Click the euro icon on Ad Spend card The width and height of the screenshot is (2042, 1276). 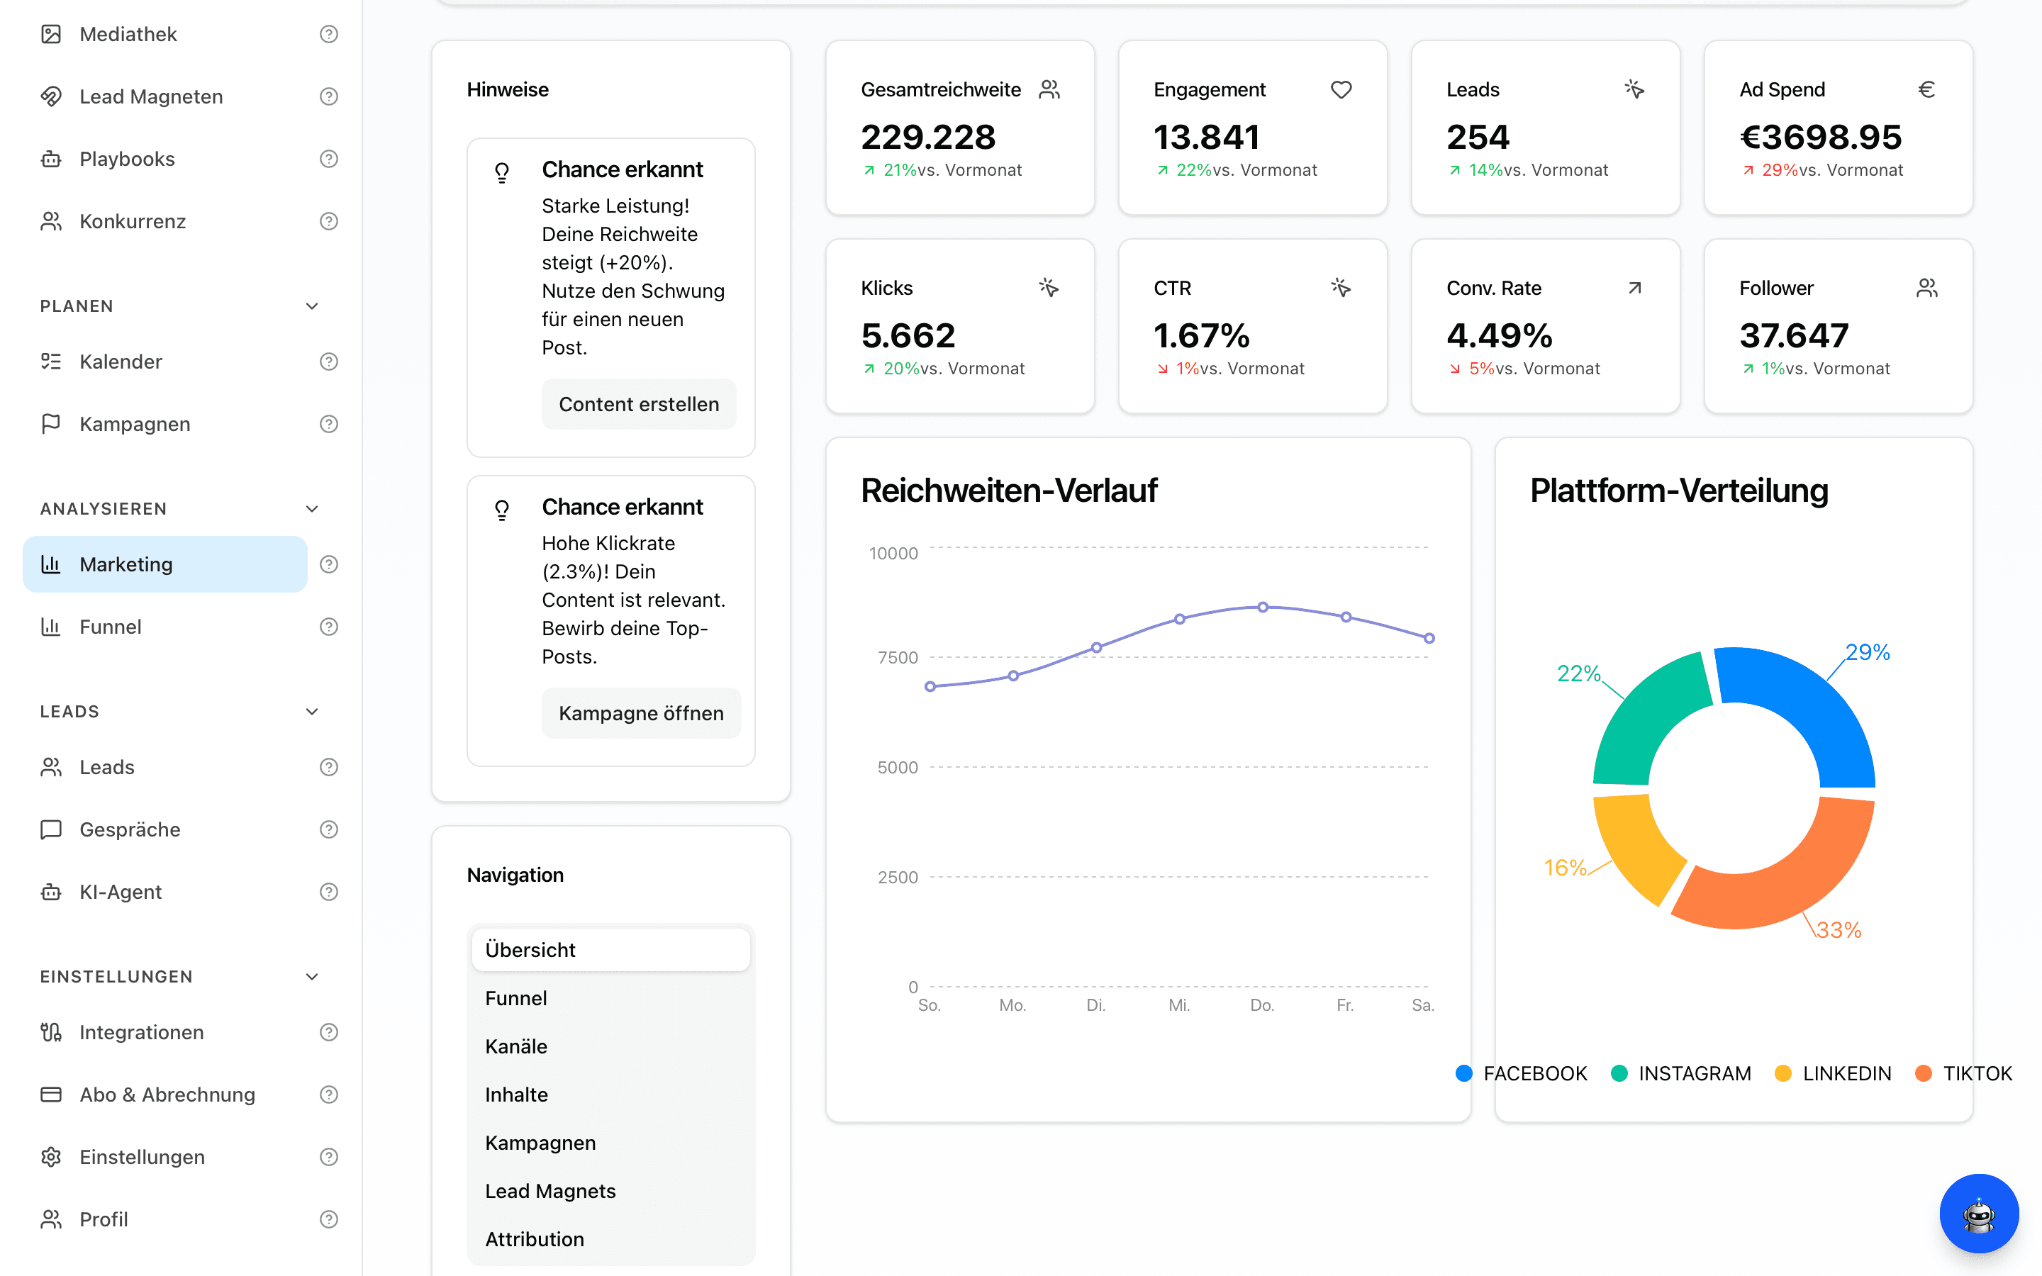1926,89
